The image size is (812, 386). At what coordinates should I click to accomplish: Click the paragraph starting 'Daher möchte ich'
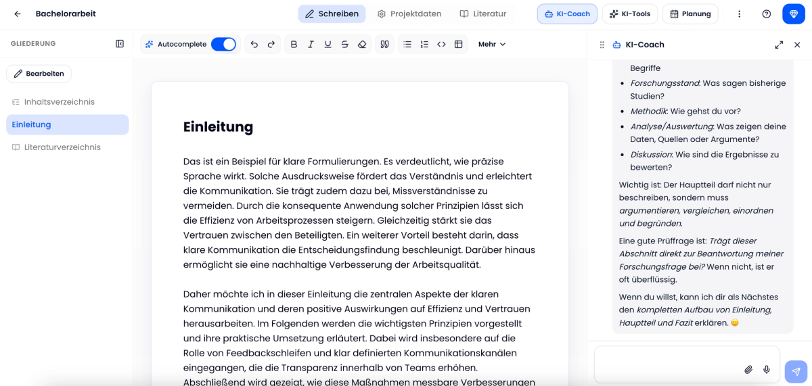click(359, 338)
